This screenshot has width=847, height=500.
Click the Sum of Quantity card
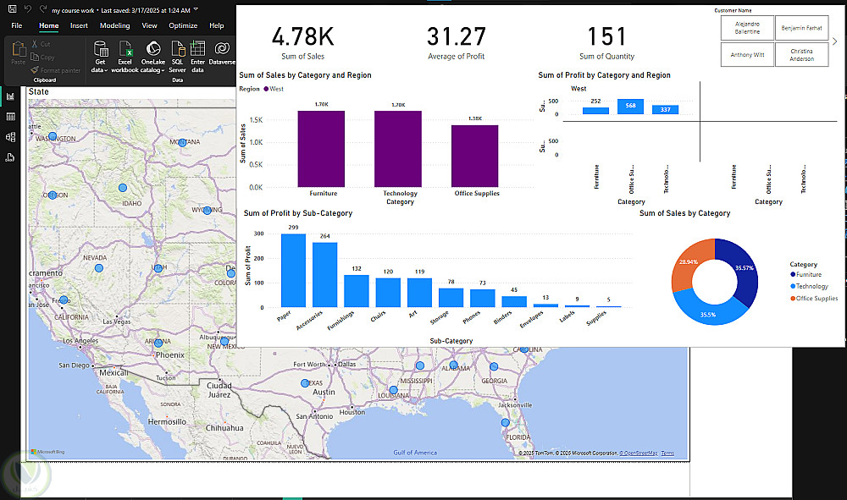606,42
